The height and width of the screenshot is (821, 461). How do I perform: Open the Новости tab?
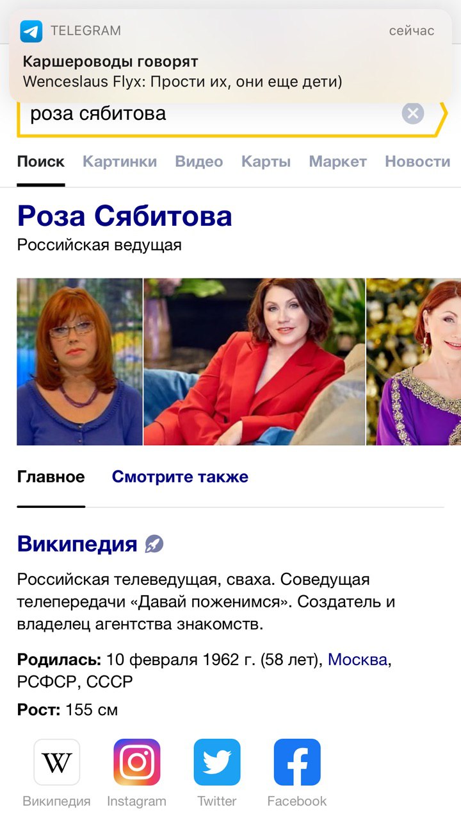417,162
